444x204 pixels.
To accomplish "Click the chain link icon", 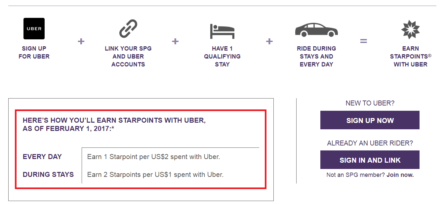I will [128, 28].
